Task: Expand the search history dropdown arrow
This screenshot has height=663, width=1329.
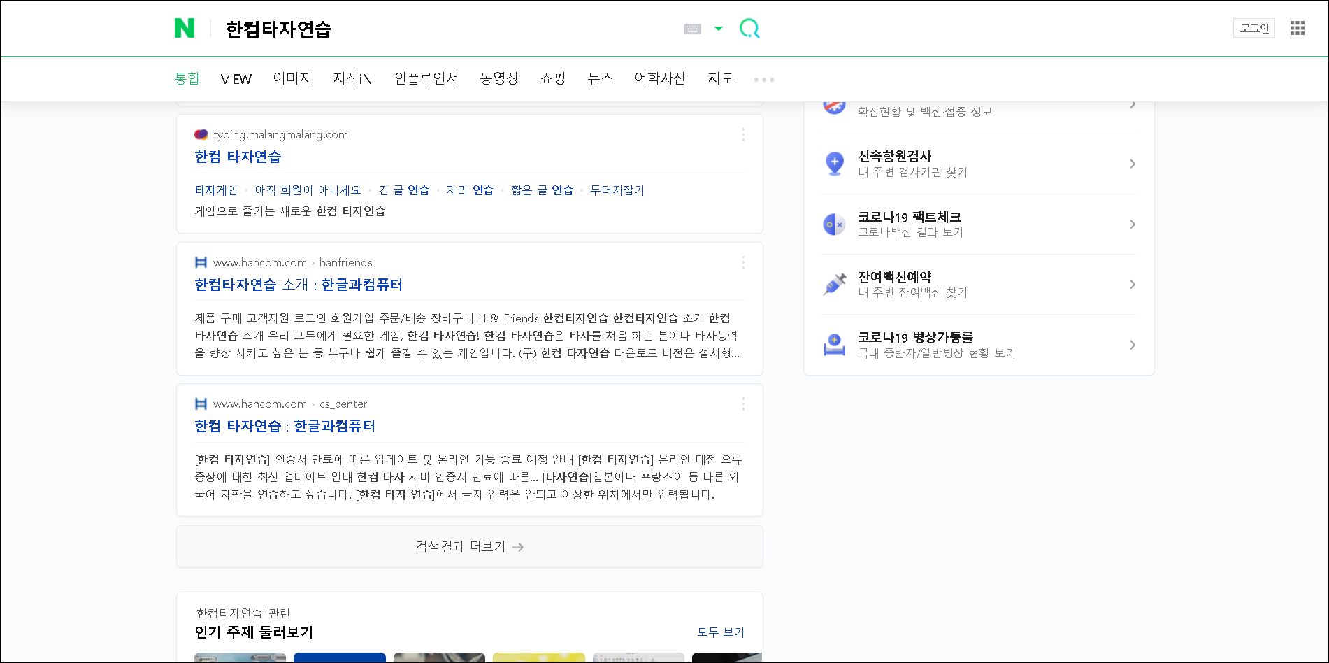Action: tap(719, 29)
